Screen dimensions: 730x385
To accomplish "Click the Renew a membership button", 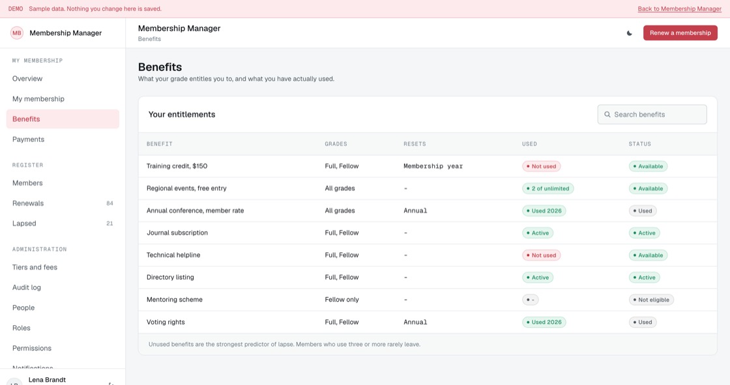I will pos(680,33).
